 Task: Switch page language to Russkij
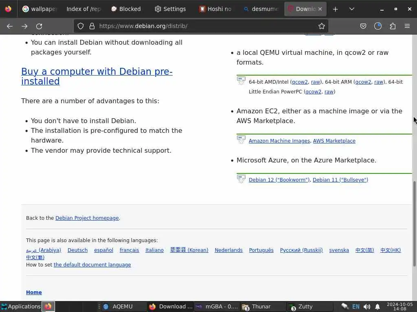[301, 250]
